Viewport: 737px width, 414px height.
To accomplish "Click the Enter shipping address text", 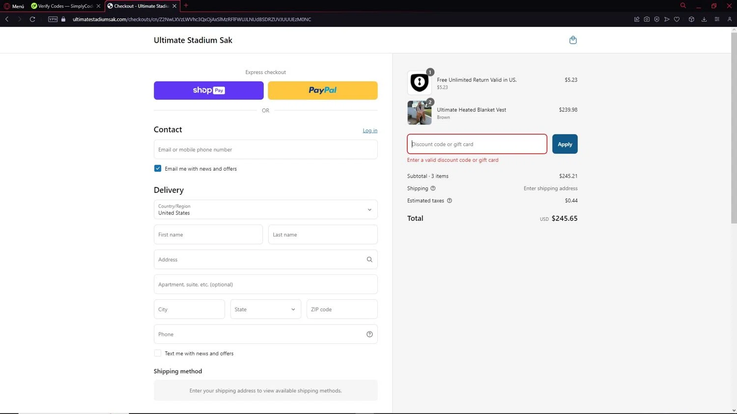I will coord(551,188).
